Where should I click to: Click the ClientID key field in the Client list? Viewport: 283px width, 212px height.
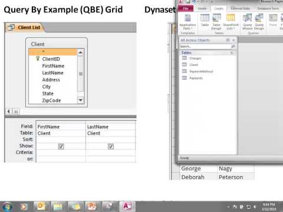tap(51, 59)
